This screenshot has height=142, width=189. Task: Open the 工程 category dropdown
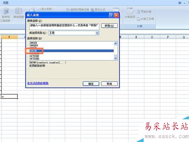(x=97, y=33)
